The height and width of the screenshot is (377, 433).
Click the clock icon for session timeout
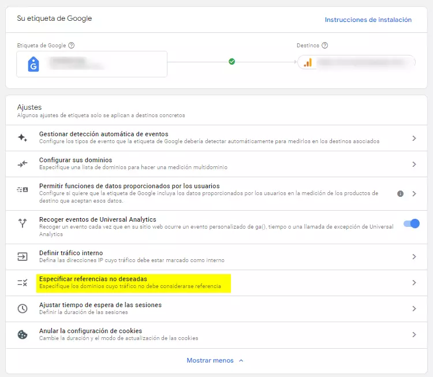[23, 308]
